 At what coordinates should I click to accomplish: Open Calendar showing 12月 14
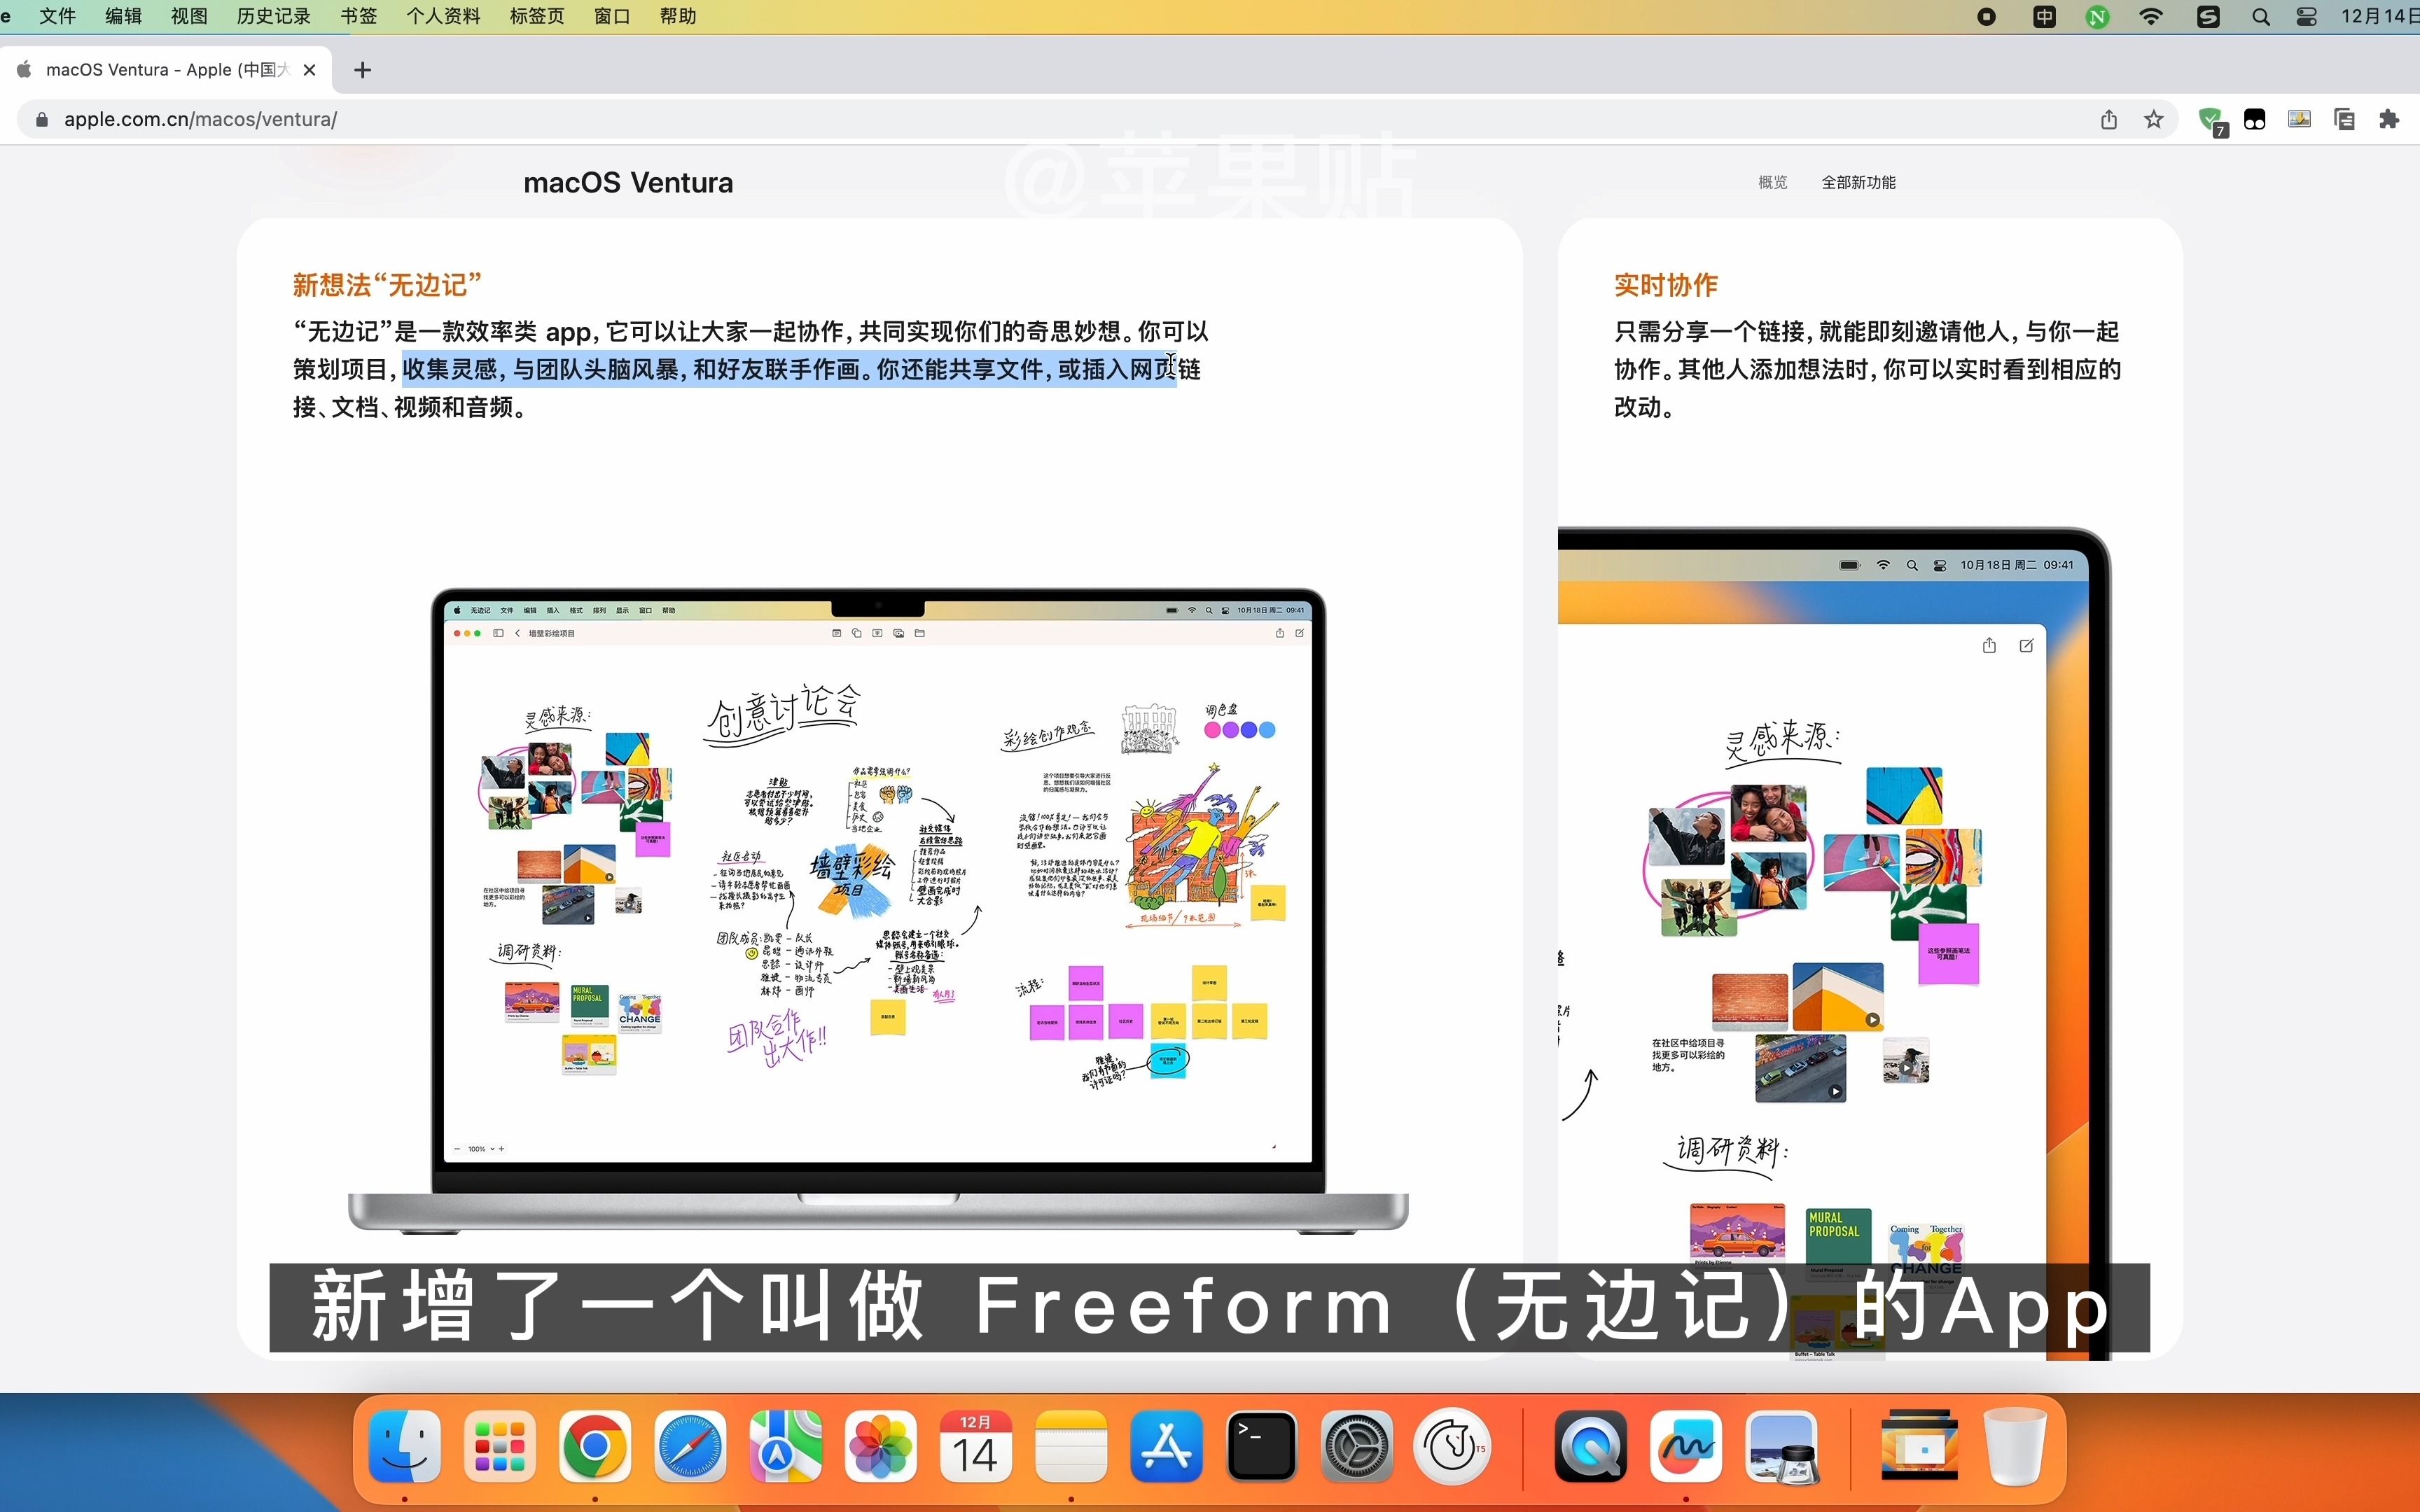coord(976,1446)
